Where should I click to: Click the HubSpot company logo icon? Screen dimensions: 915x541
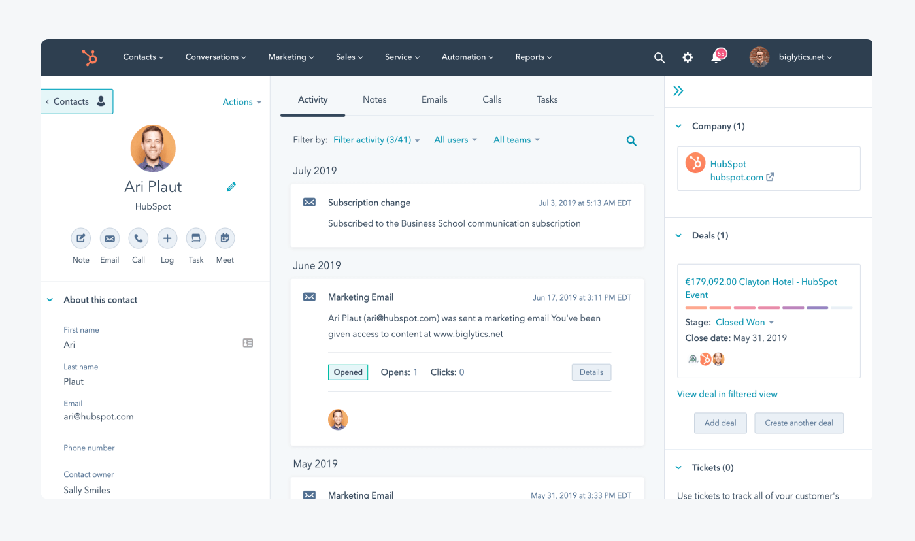(695, 163)
